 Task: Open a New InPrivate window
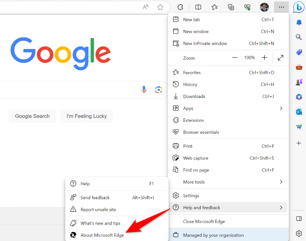click(x=228, y=43)
